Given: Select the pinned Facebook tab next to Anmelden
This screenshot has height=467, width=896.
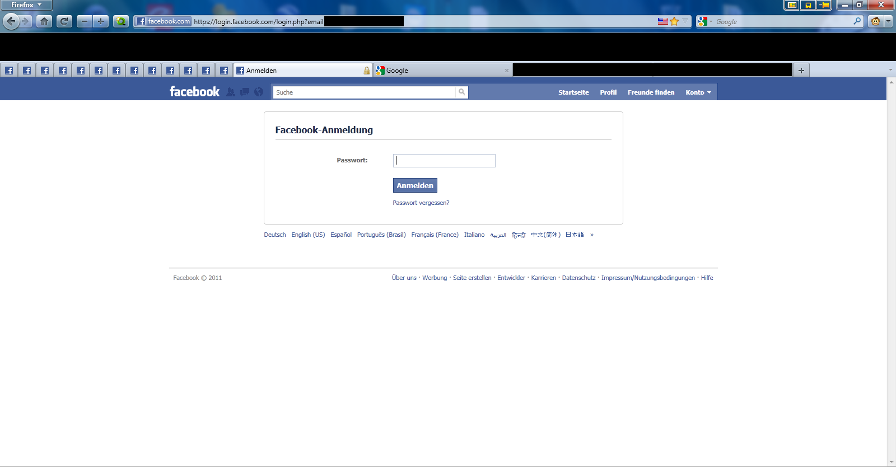Looking at the screenshot, I should (x=224, y=71).
